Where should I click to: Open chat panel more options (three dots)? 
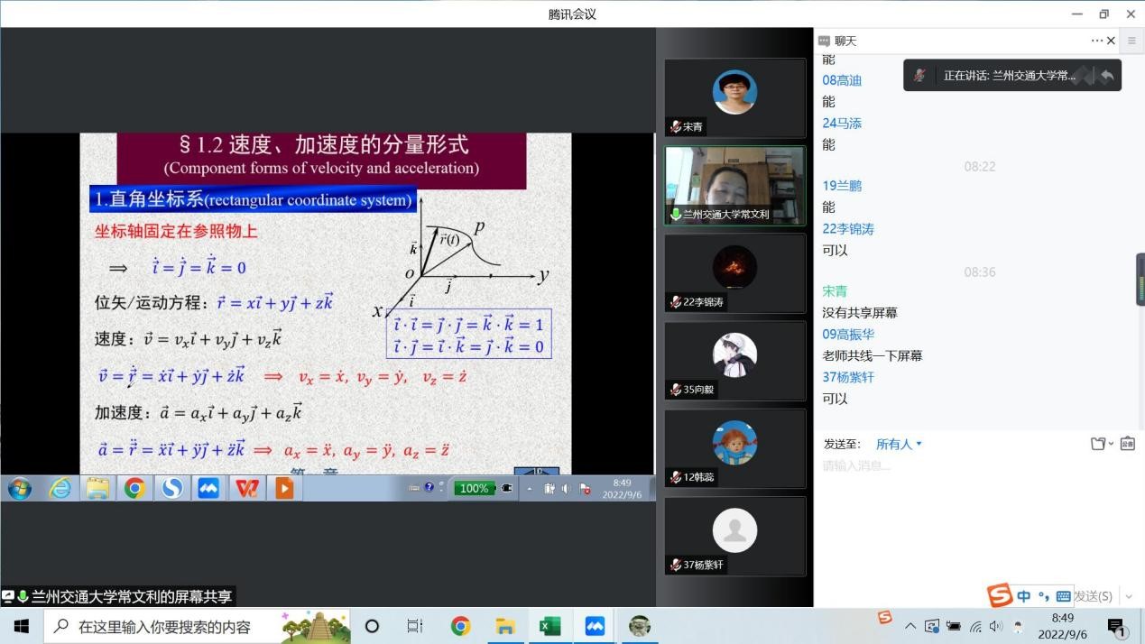tap(1096, 41)
